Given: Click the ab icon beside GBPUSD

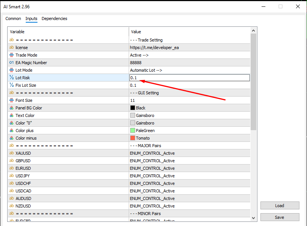Looking at the screenshot, I should (12, 161).
